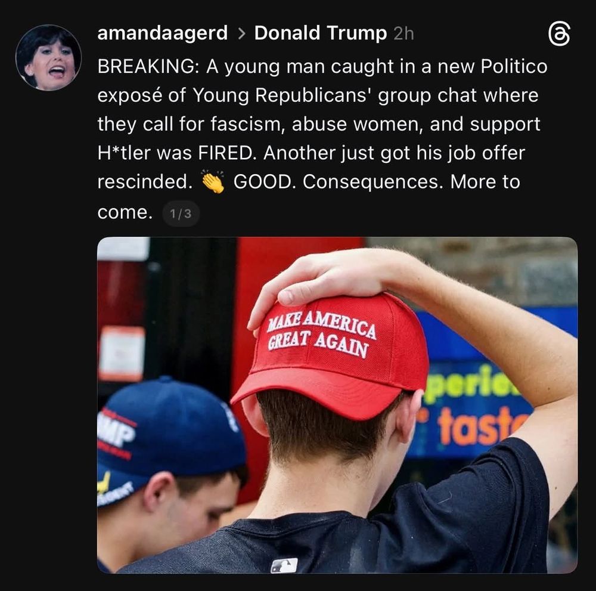Click the word FIRED in the post
The width and height of the screenshot is (596, 591).
pos(225,153)
